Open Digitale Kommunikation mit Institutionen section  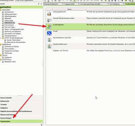point(21,111)
